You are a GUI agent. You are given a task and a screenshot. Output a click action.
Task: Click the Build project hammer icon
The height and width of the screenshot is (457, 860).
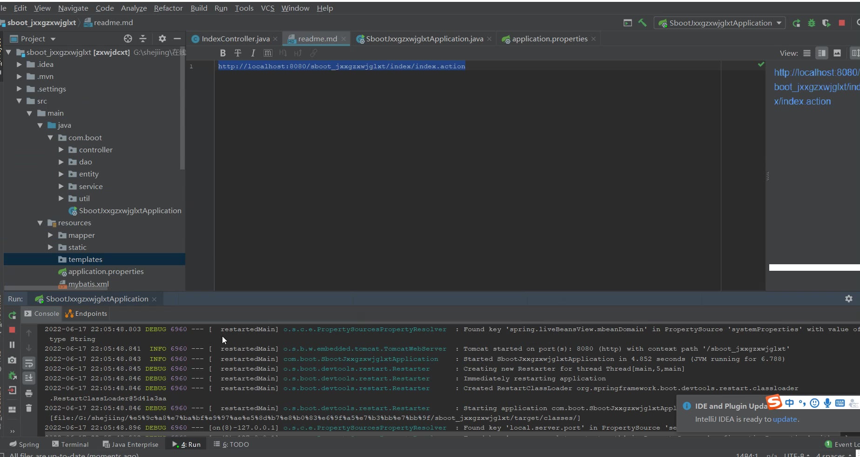pyautogui.click(x=642, y=23)
